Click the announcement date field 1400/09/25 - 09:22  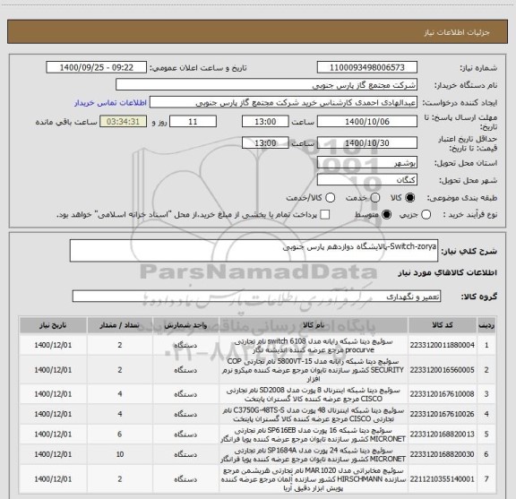pos(97,67)
